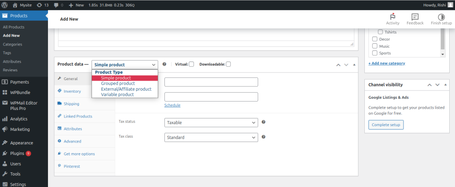
Task: Click the WPMail Editor envelope icon
Action: point(4,103)
